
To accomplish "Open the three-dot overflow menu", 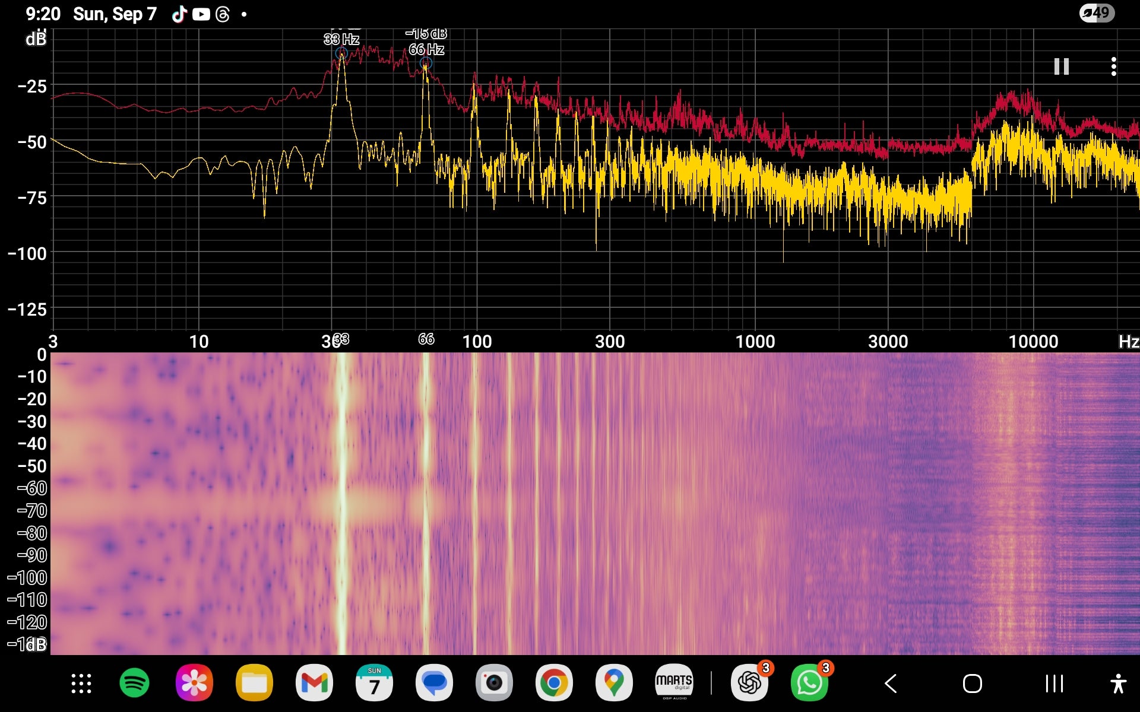I will (1113, 66).
